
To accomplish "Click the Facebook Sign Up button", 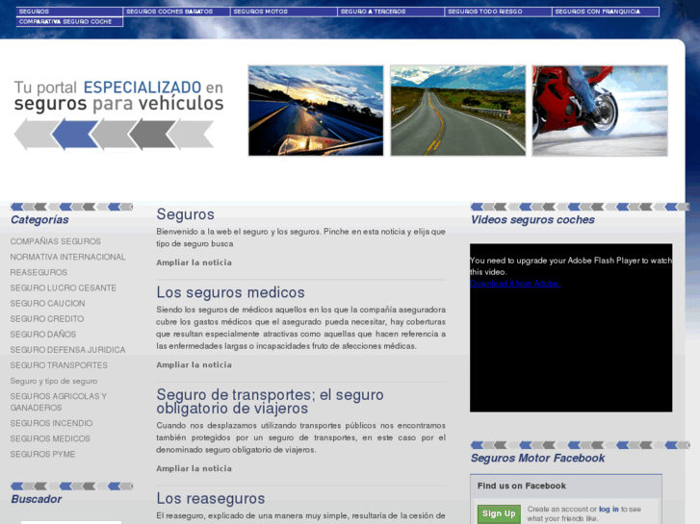I will pos(499,513).
